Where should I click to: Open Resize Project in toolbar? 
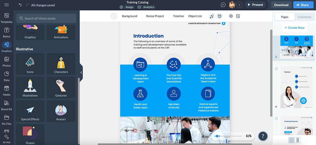pos(155,16)
